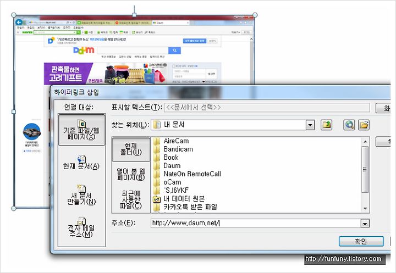Select the Book folder
Screen dimensions: 396x273
click(171, 158)
